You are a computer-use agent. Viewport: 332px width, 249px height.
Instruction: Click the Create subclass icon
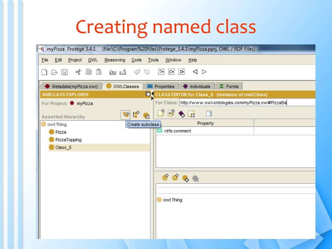[126, 115]
